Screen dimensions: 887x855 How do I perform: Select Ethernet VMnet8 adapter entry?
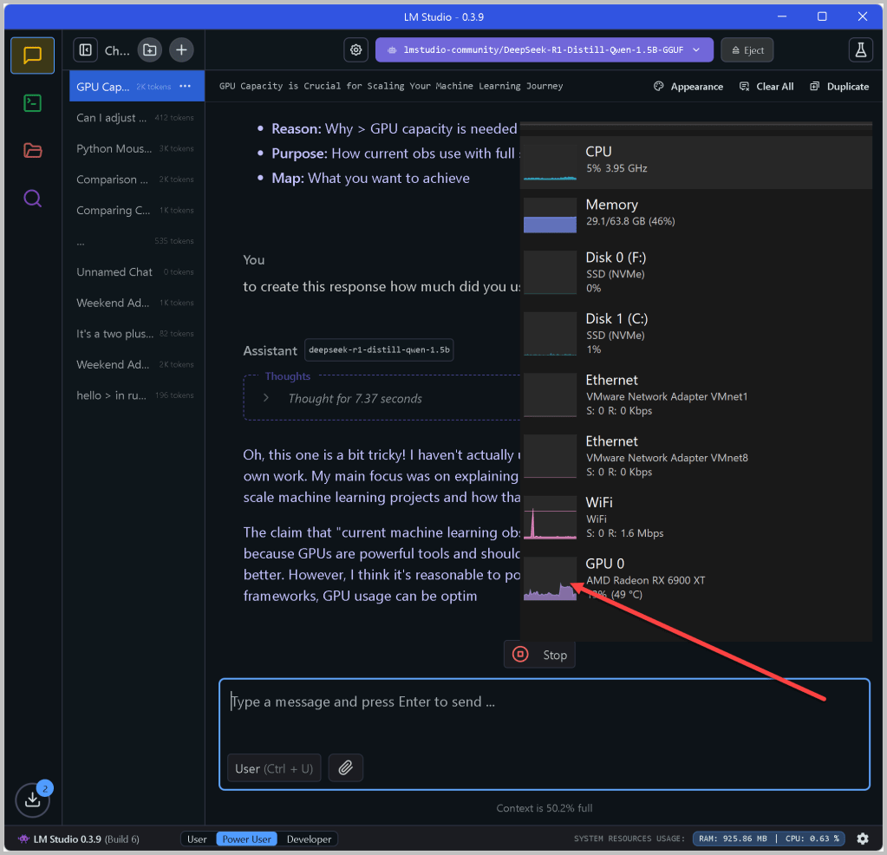pyautogui.click(x=696, y=455)
